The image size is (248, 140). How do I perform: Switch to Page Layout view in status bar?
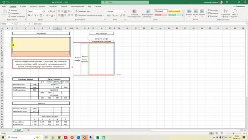coord(217,133)
